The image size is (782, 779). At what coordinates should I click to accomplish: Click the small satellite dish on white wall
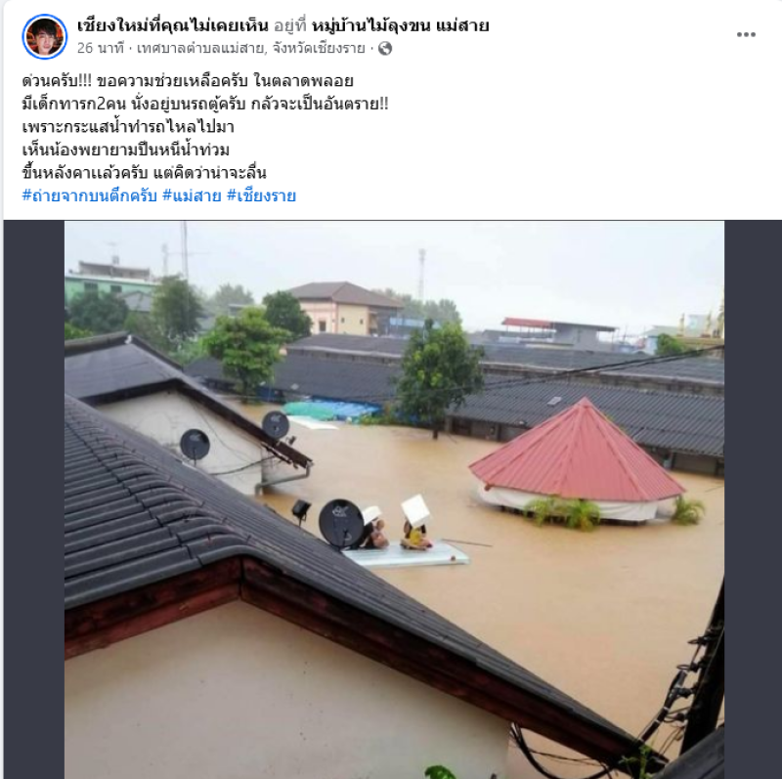tap(195, 445)
